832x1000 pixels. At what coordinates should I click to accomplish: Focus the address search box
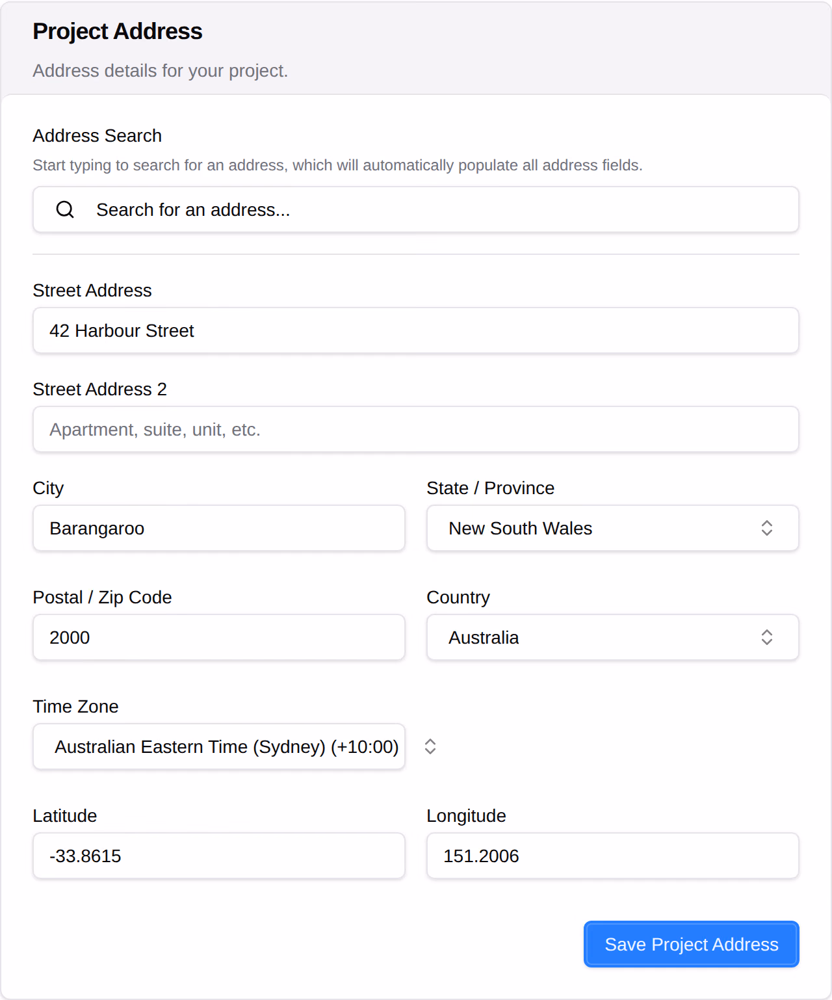point(416,209)
